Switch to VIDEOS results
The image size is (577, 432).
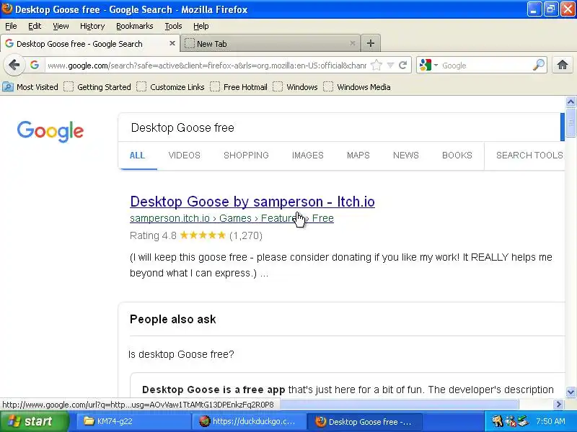click(x=185, y=156)
